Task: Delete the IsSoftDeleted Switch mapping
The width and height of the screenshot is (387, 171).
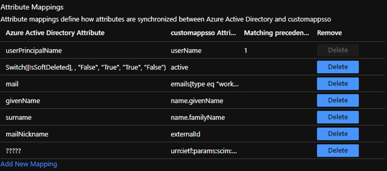Action: click(338, 67)
